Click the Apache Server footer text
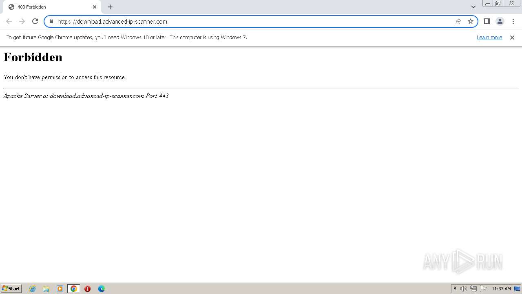The image size is (522, 294). coord(86,96)
